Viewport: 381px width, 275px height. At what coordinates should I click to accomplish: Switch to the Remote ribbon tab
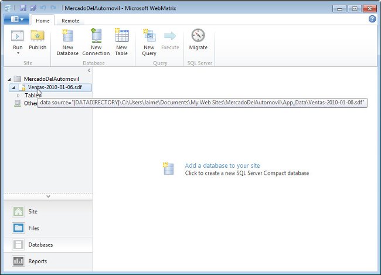tap(70, 21)
